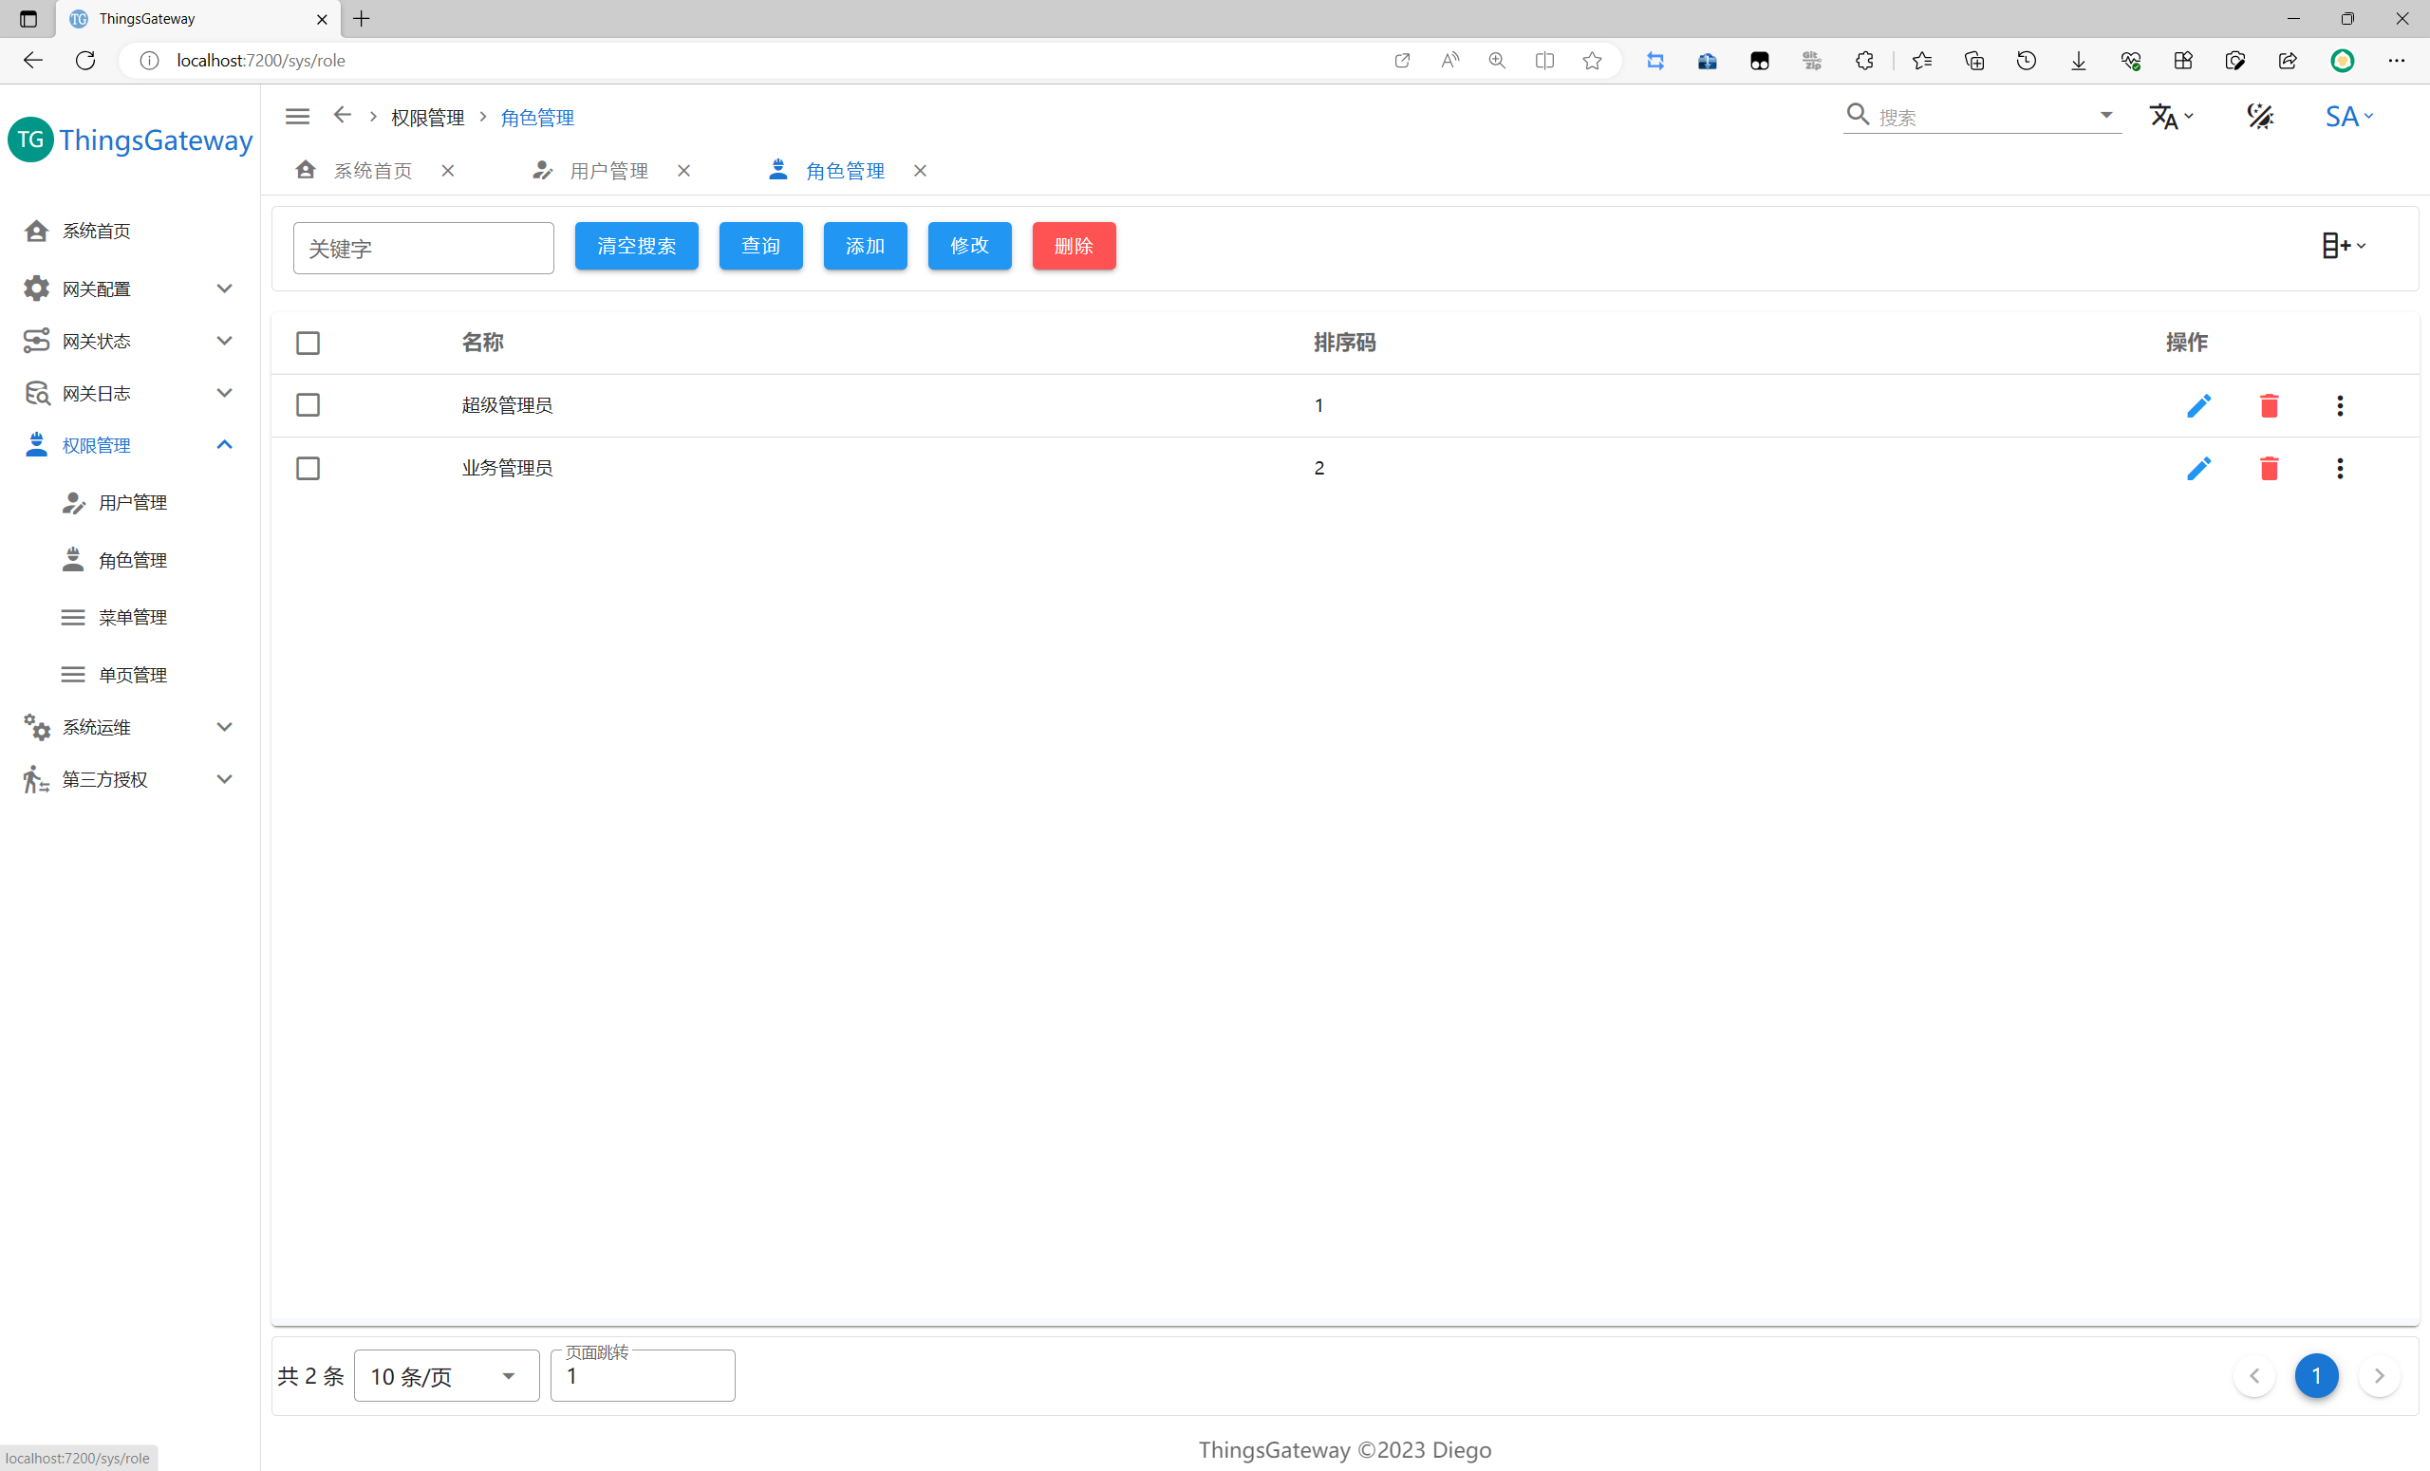Click the 添加 button
This screenshot has width=2430, height=1471.
(x=865, y=246)
